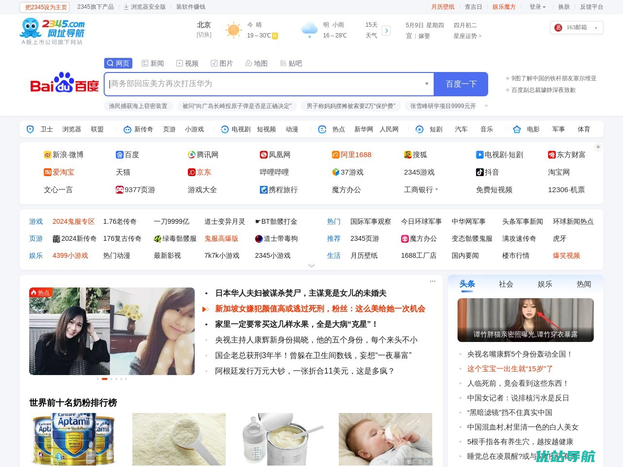Open 百度 site via its blue icon

[120, 155]
